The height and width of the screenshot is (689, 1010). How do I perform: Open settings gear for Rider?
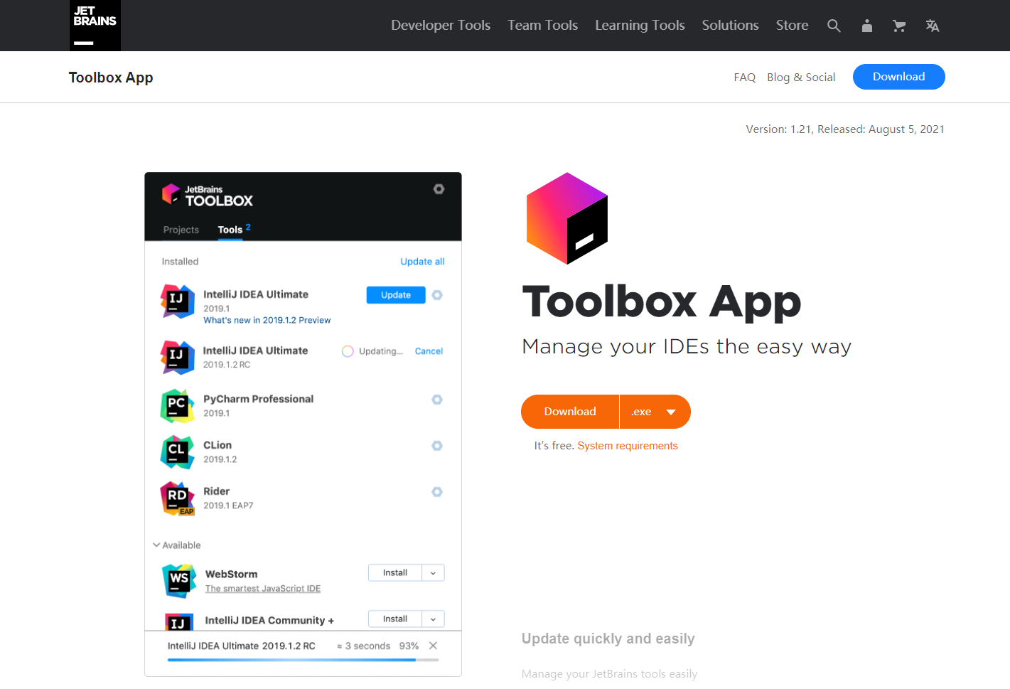click(x=437, y=492)
